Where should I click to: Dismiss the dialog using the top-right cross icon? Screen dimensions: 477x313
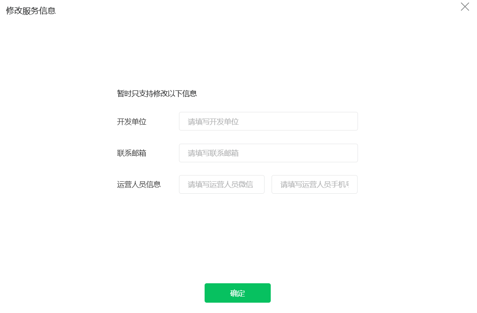pyautogui.click(x=465, y=7)
